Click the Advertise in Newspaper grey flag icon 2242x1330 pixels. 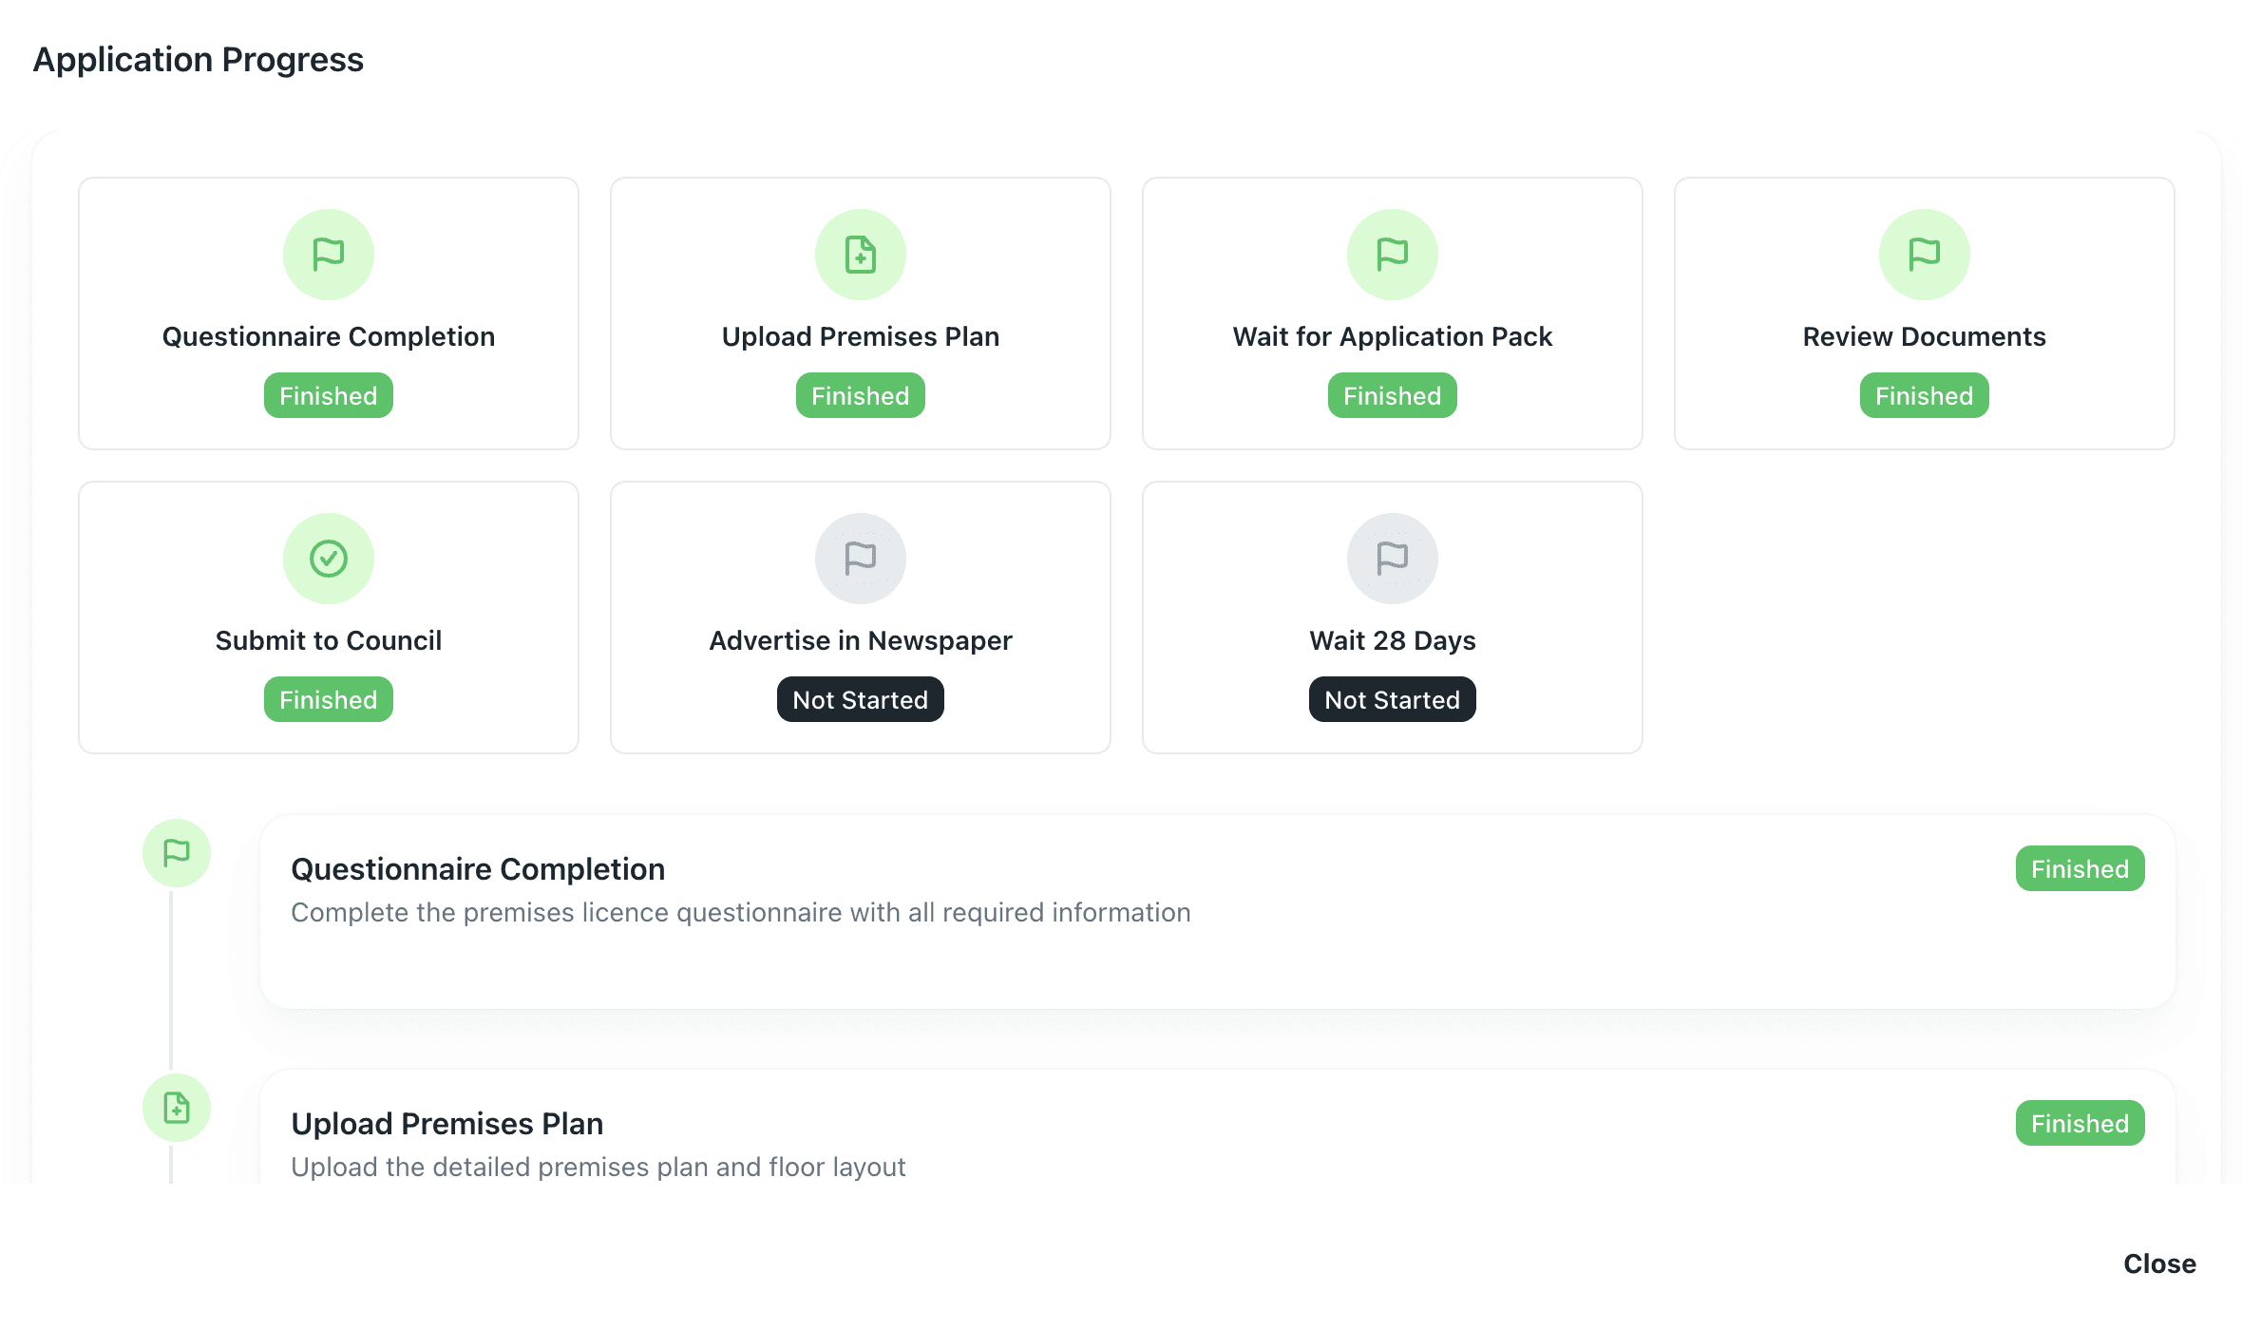click(861, 559)
